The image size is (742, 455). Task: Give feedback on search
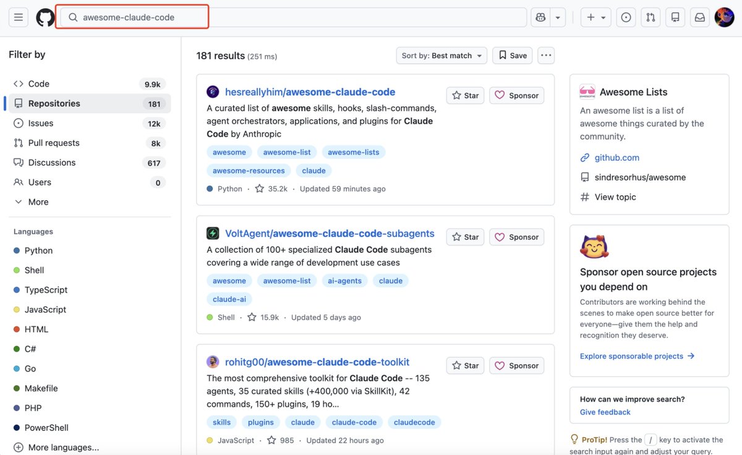click(605, 412)
